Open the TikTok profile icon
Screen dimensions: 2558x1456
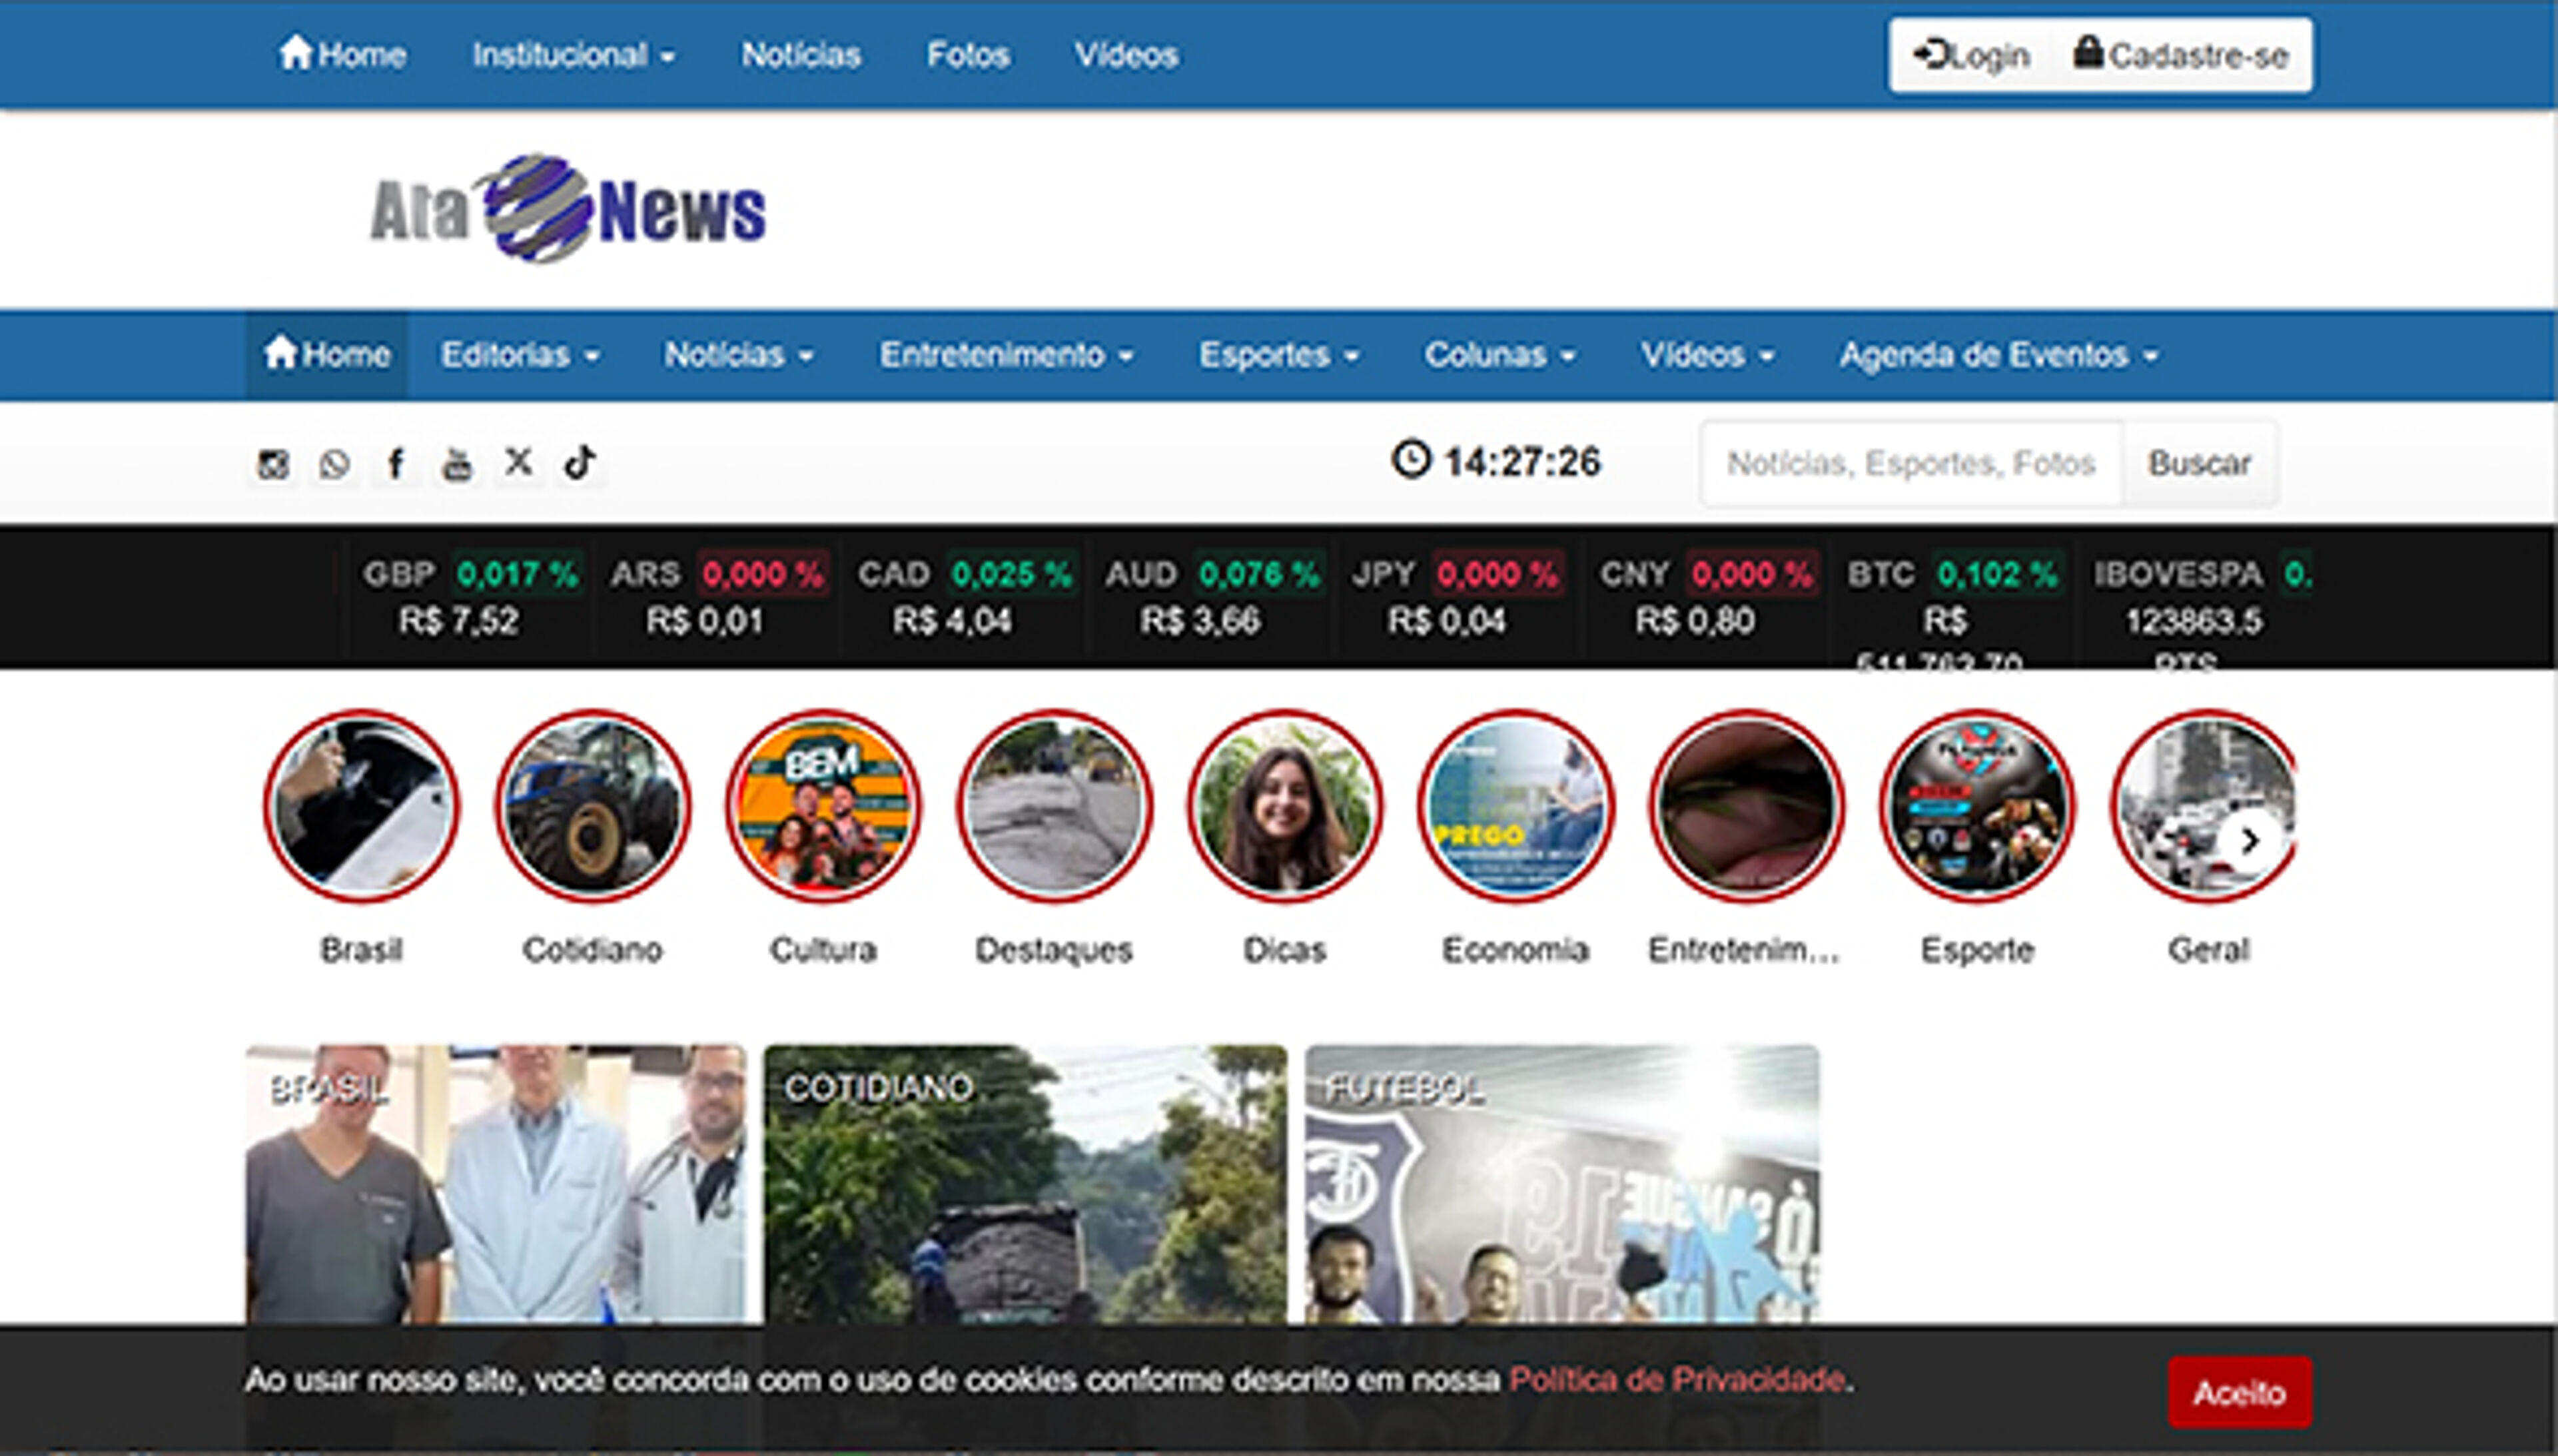pyautogui.click(x=581, y=463)
